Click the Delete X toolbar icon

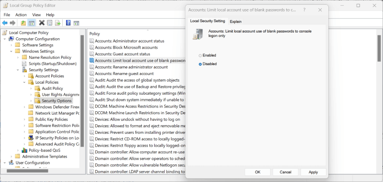click(42, 23)
